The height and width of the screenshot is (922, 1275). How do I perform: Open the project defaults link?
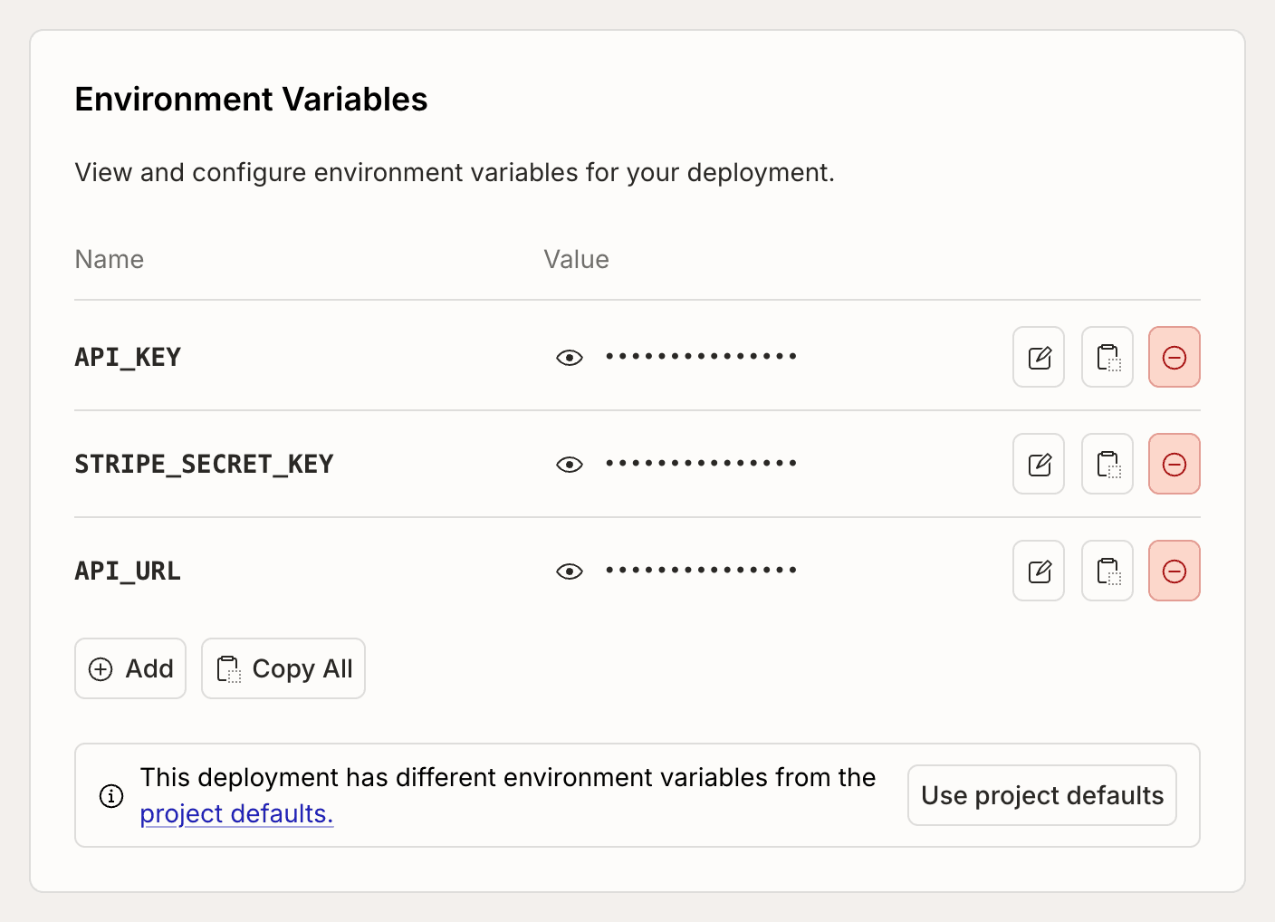(236, 813)
